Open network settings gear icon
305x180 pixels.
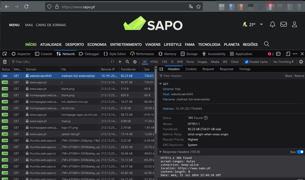[x=301, y=62]
